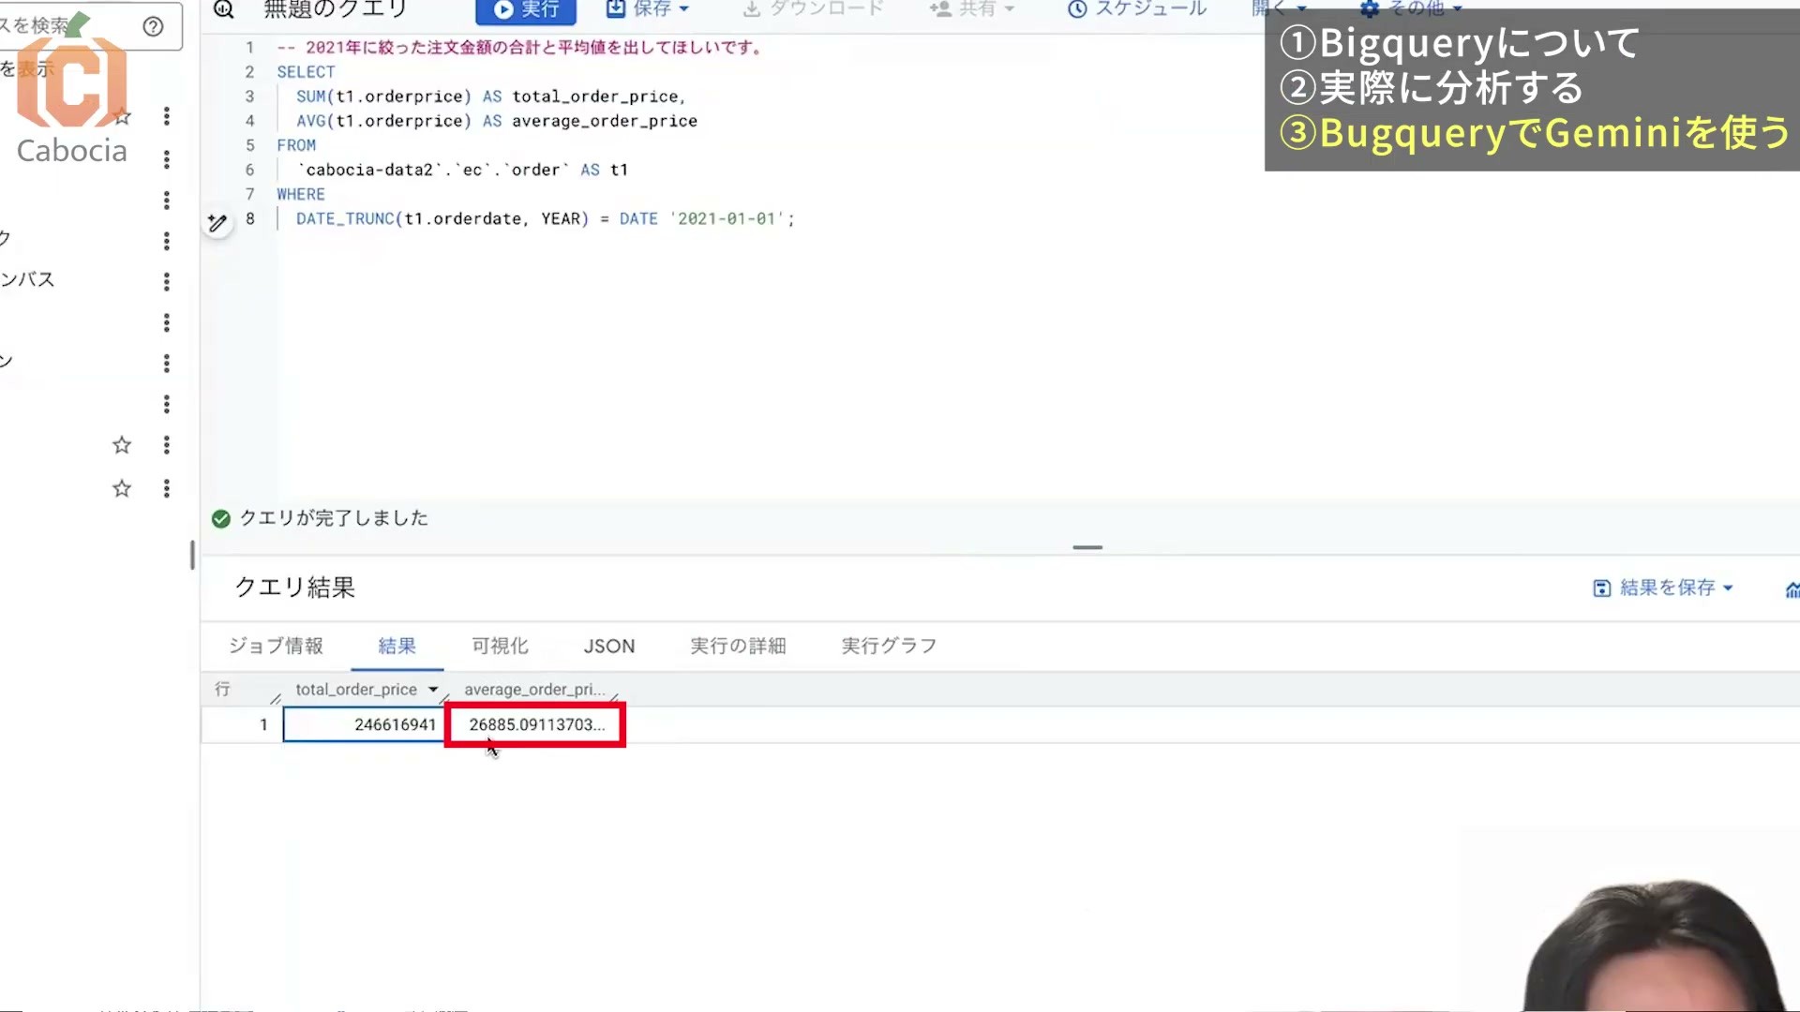The image size is (1800, 1012).
Task: Click the DATE_TRUNC condition on line 8
Action: 546,218
